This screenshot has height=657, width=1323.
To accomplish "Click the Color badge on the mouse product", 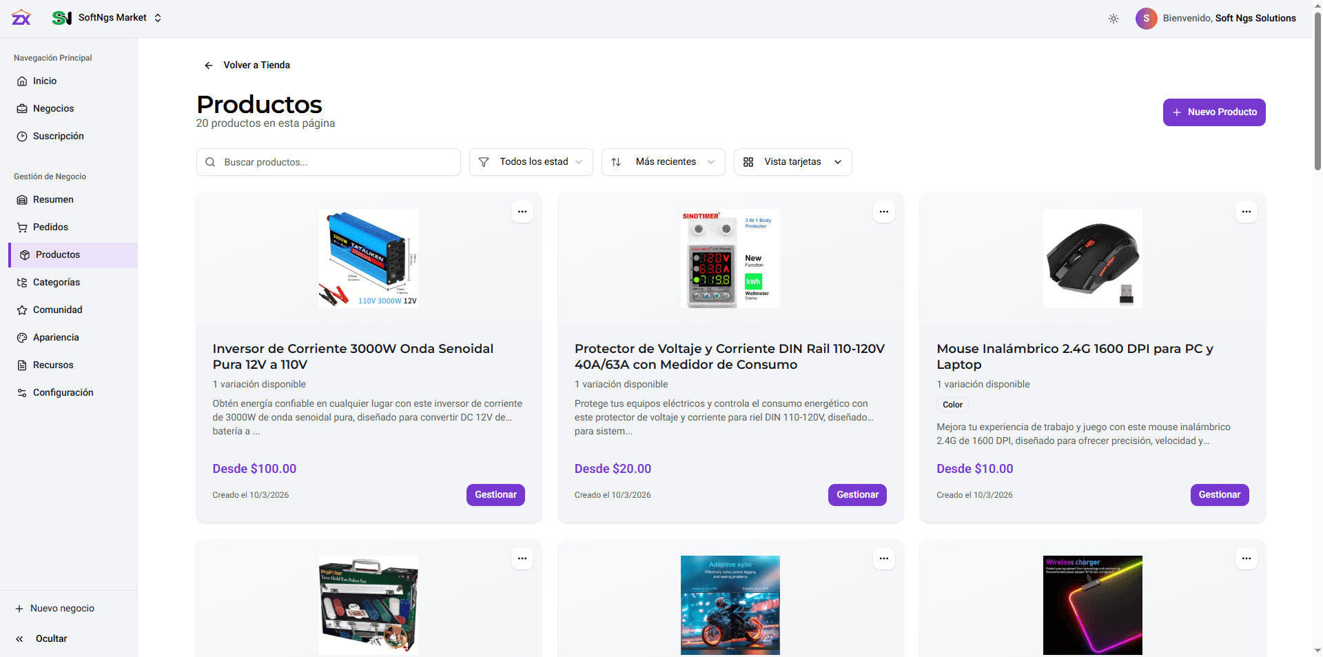I will click(x=952, y=405).
